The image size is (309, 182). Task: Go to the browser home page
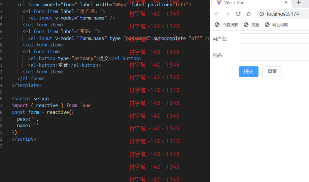[249, 14]
